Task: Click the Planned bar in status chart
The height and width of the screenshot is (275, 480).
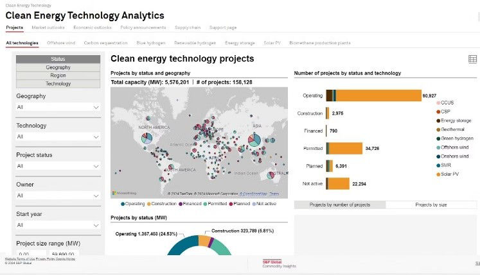Action: pyautogui.click(x=330, y=166)
